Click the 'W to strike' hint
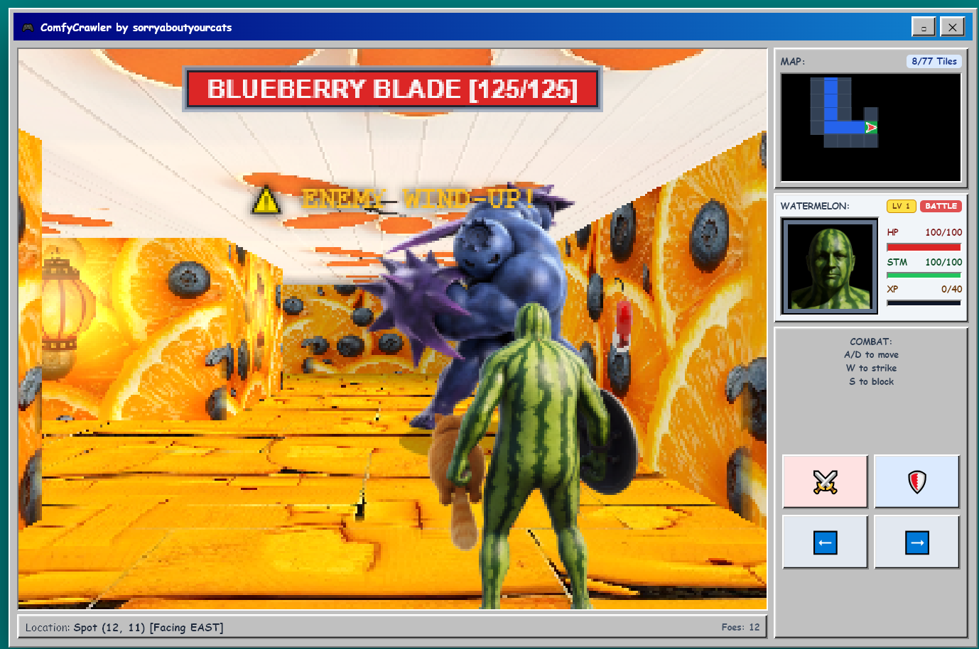The image size is (979, 649). pyautogui.click(x=871, y=369)
